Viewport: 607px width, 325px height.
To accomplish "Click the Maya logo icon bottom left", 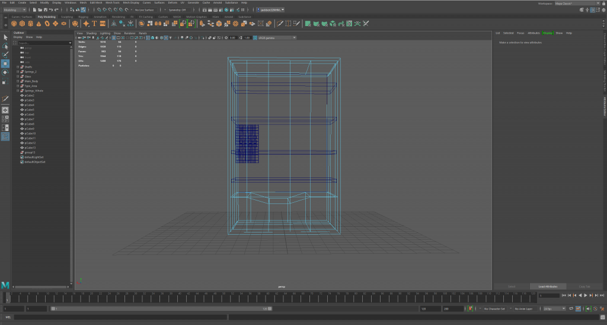I will [x=5, y=285].
